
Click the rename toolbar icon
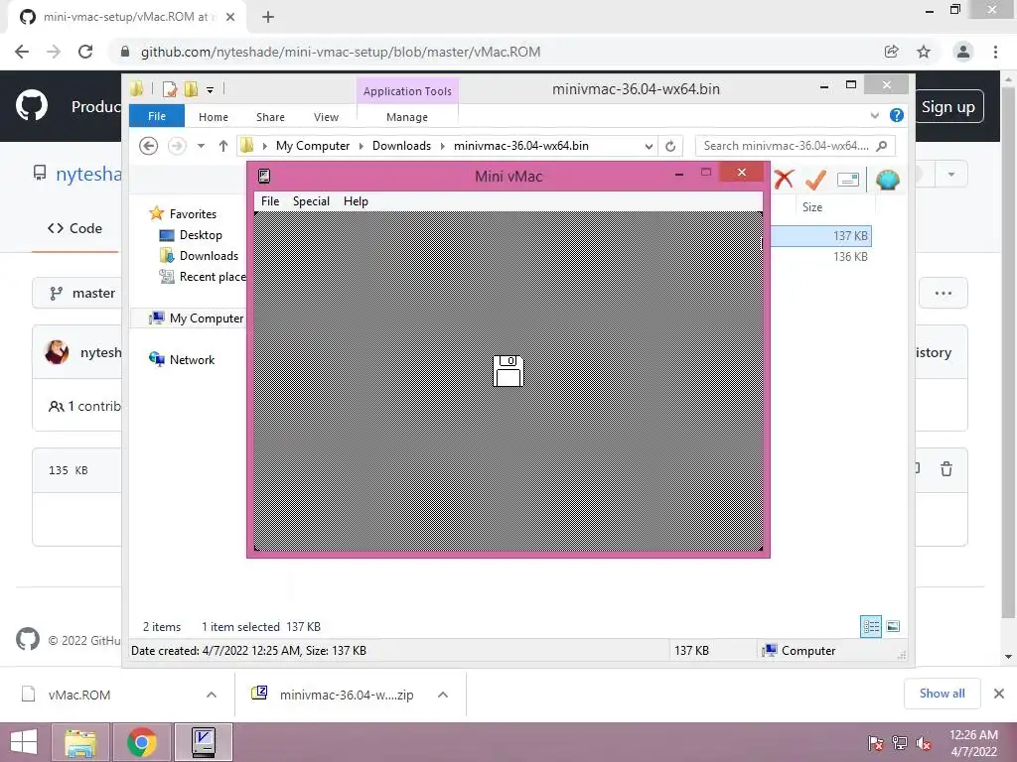click(x=848, y=180)
